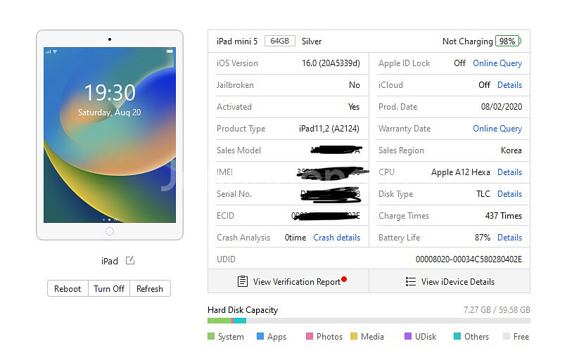Screen dimensions: 567x360
Task: Click the Not Charging status text
Action: coord(468,41)
